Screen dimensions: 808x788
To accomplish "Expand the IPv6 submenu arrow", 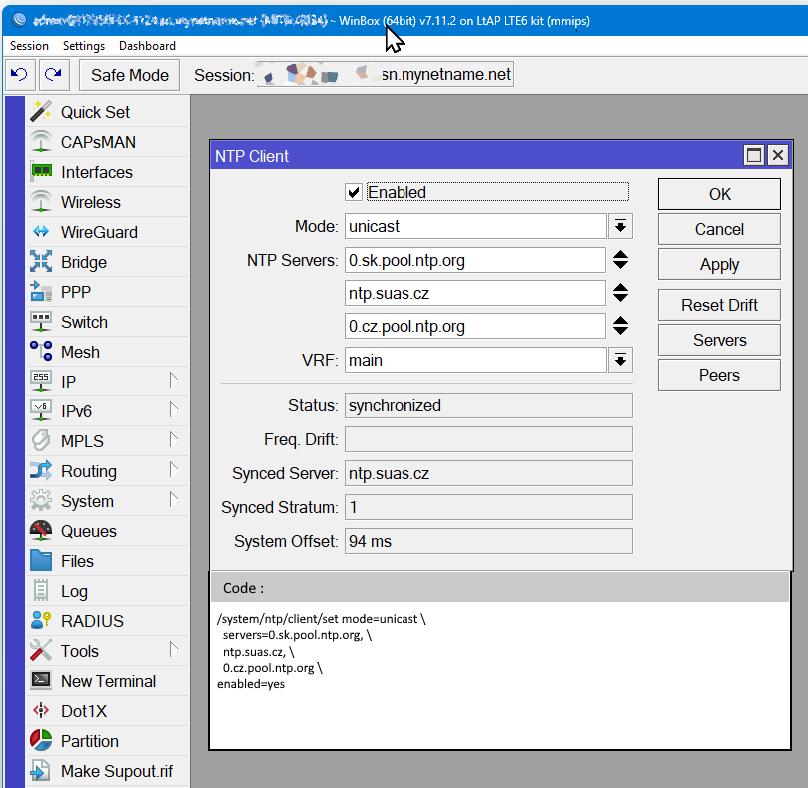I will click(174, 409).
